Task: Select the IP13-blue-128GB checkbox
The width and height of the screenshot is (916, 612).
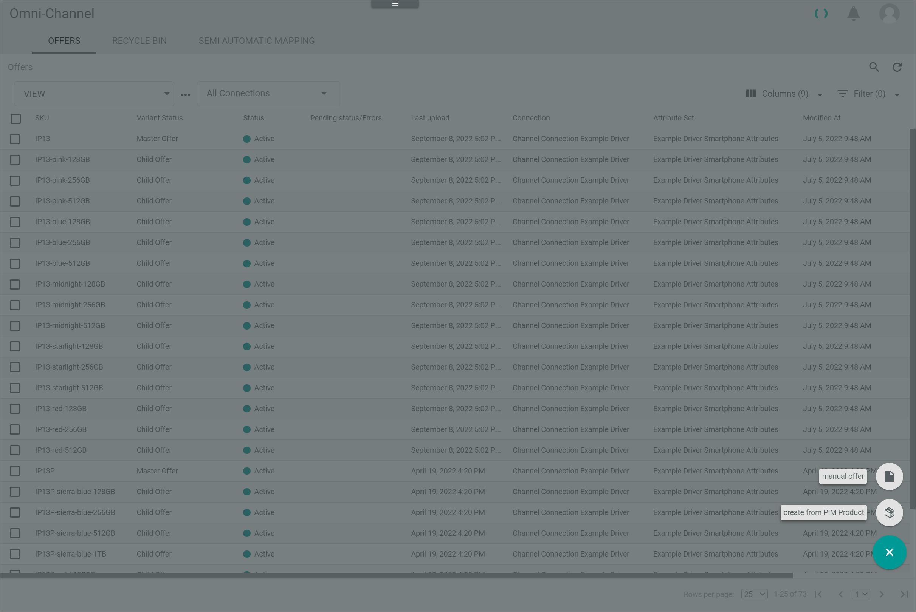Action: point(15,222)
